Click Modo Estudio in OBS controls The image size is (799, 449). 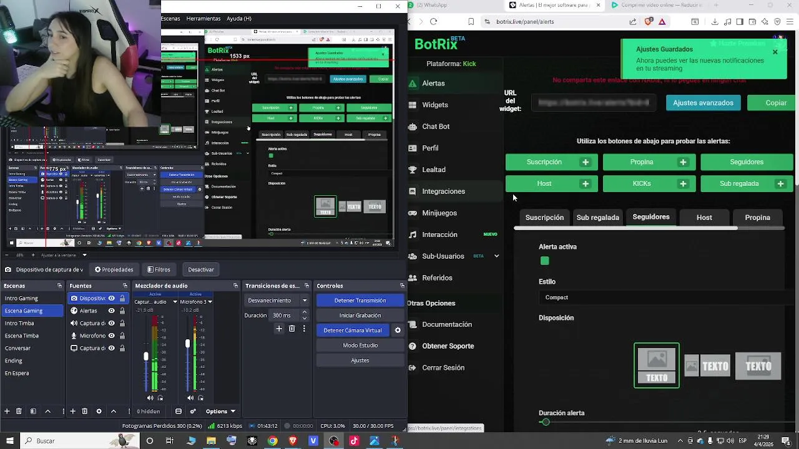click(360, 345)
